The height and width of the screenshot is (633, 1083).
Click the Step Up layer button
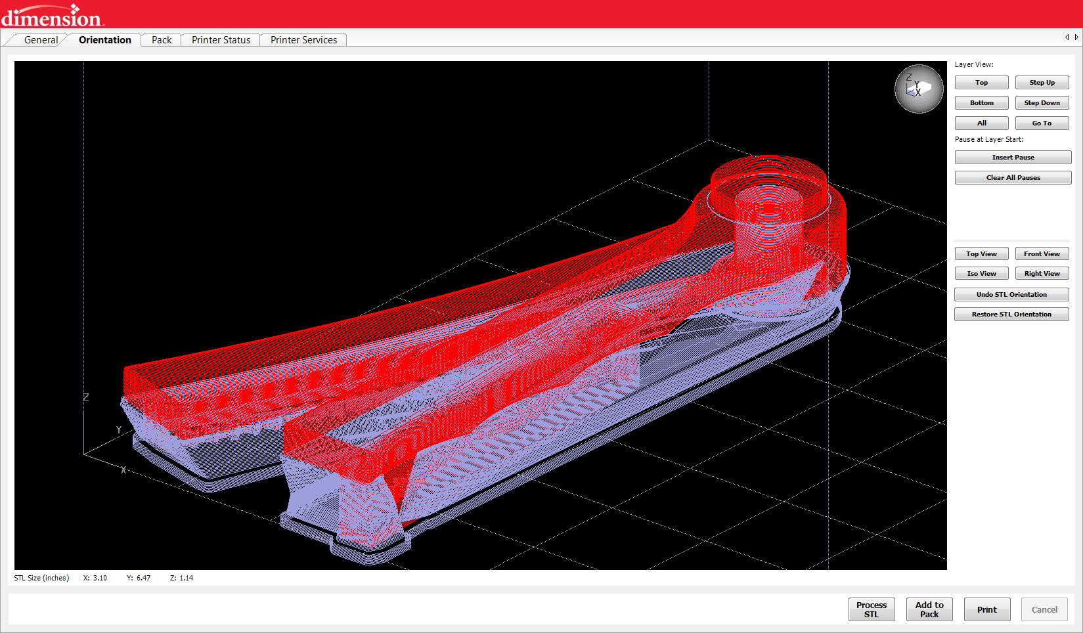pos(1042,83)
